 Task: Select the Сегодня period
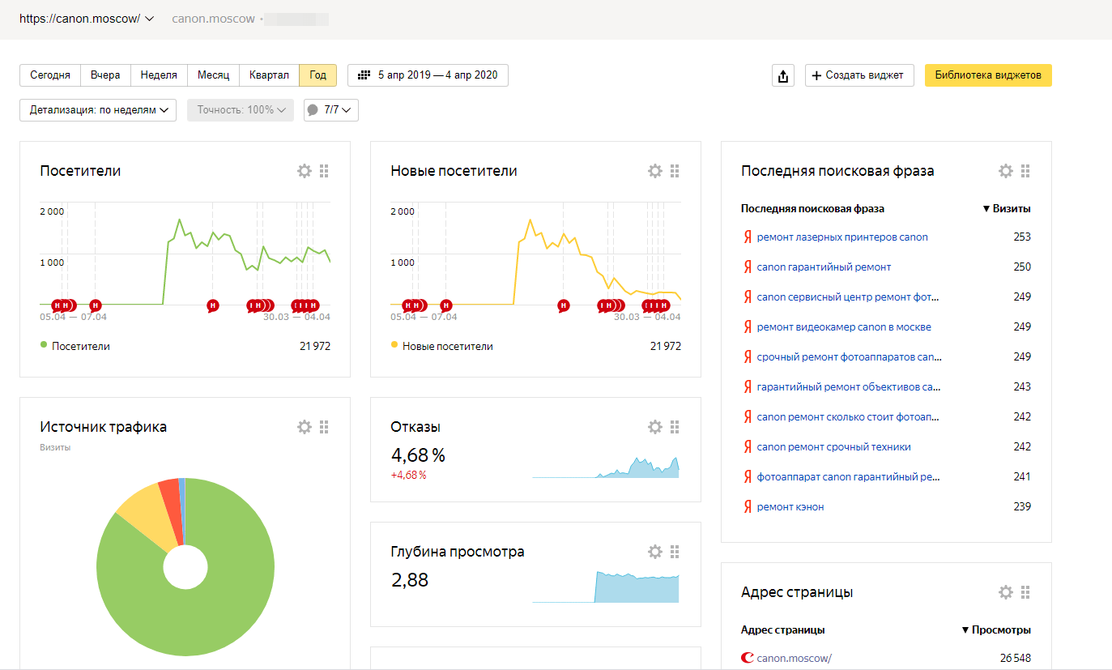(50, 75)
